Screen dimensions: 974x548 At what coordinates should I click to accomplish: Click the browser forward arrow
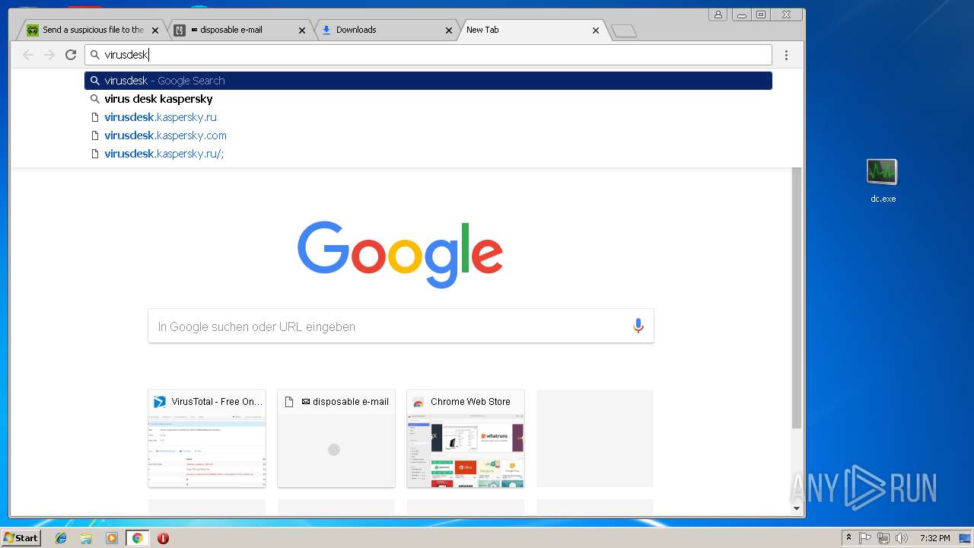coord(49,55)
